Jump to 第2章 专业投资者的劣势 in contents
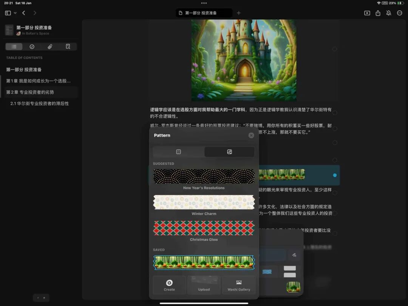This screenshot has width=408, height=306. [30, 92]
